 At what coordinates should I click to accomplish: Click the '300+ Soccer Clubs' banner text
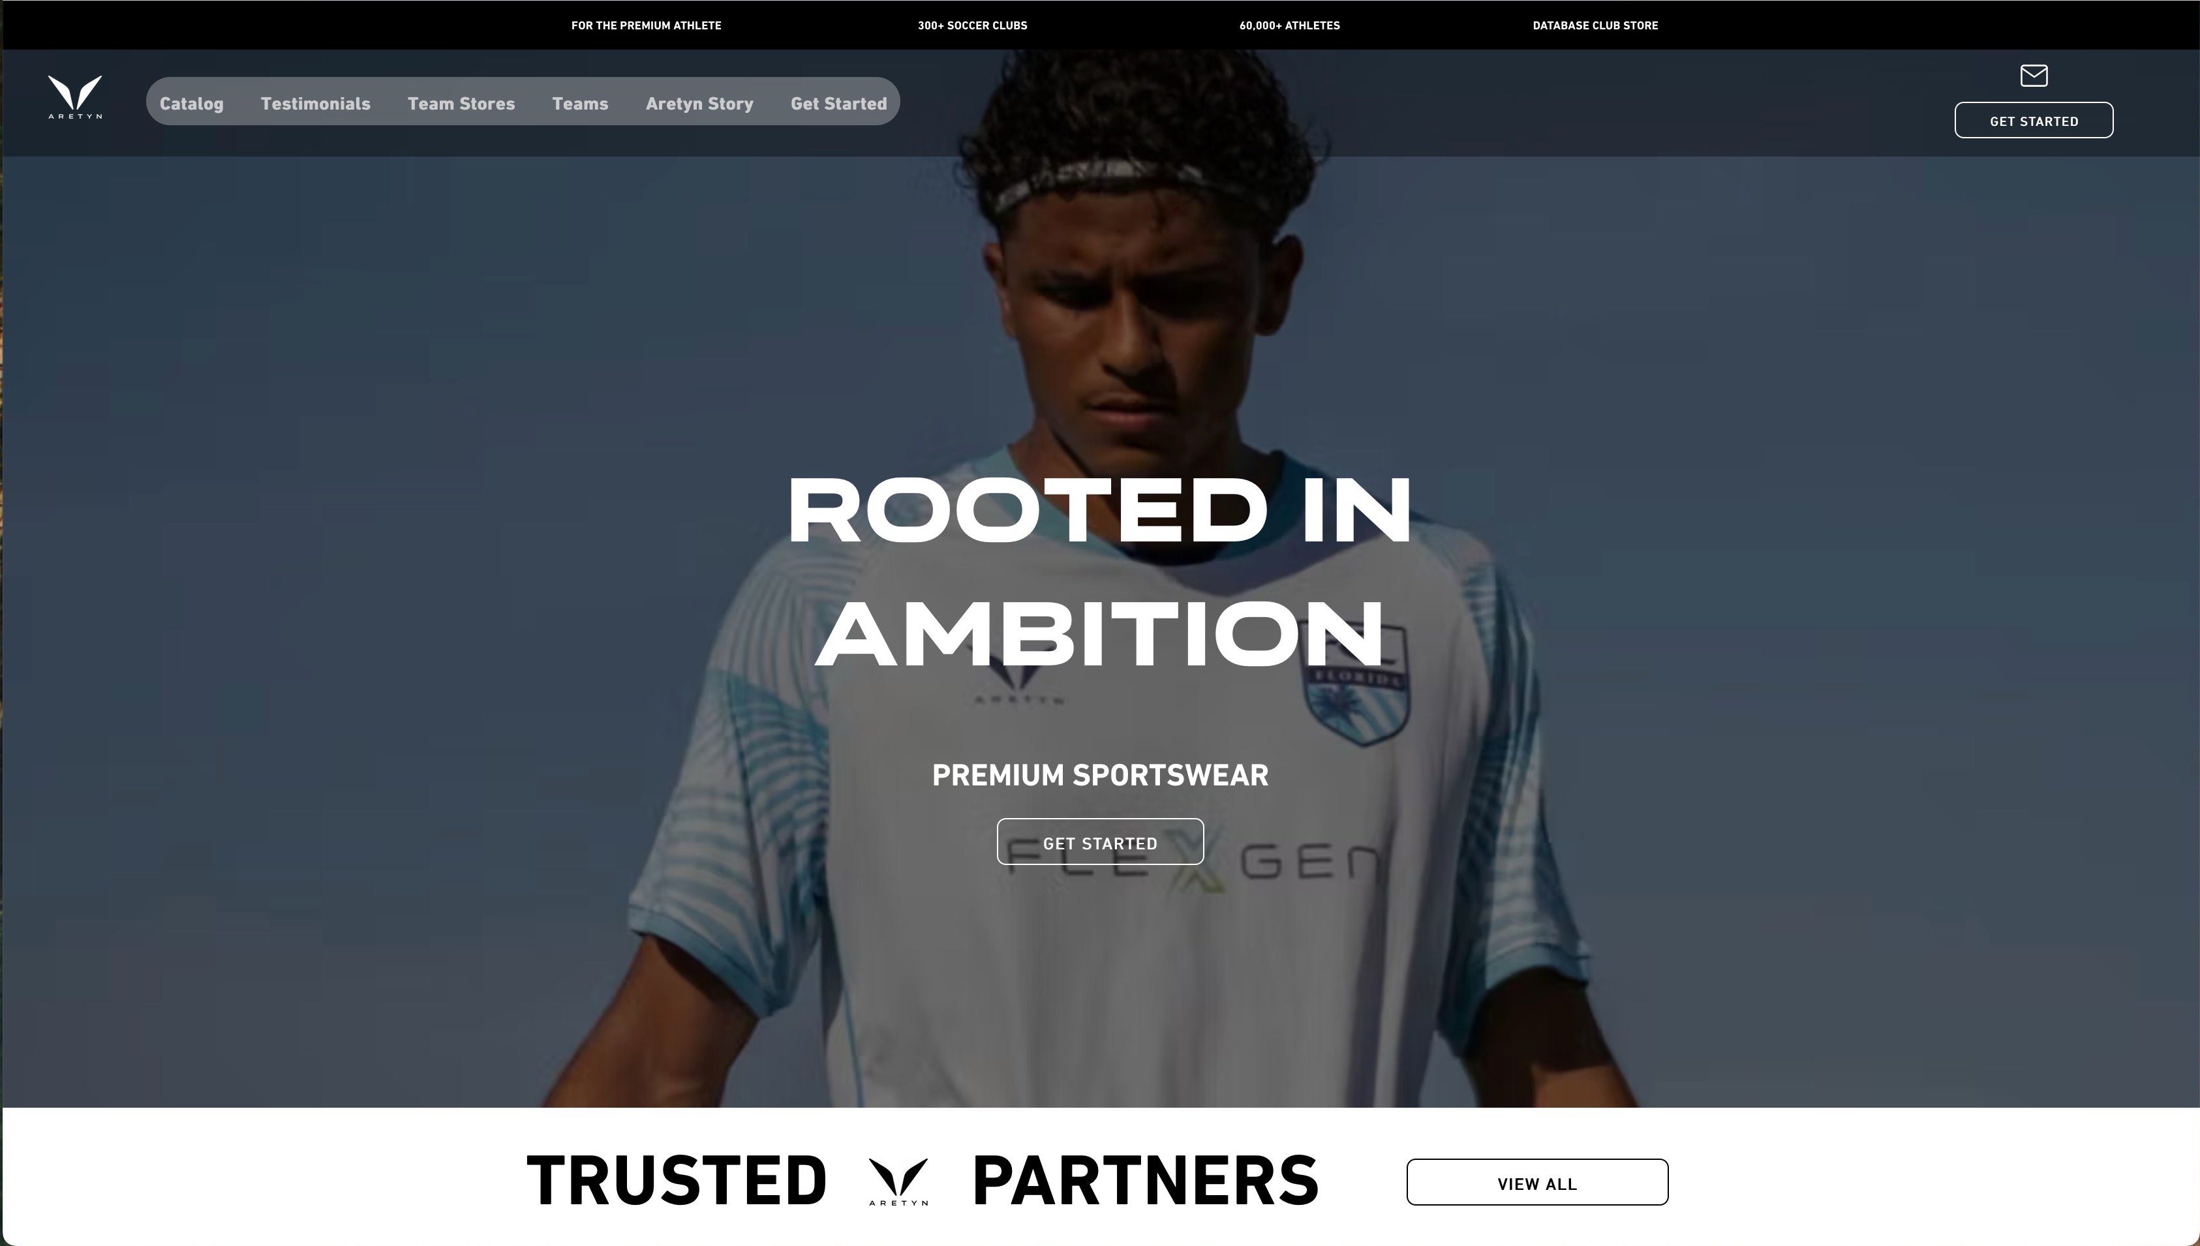coord(972,25)
